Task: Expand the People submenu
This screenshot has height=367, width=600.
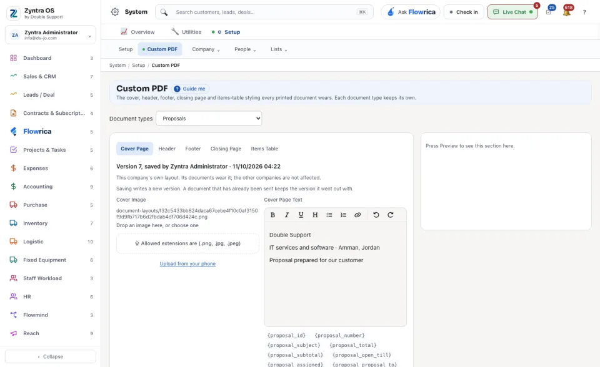Action: (x=245, y=49)
